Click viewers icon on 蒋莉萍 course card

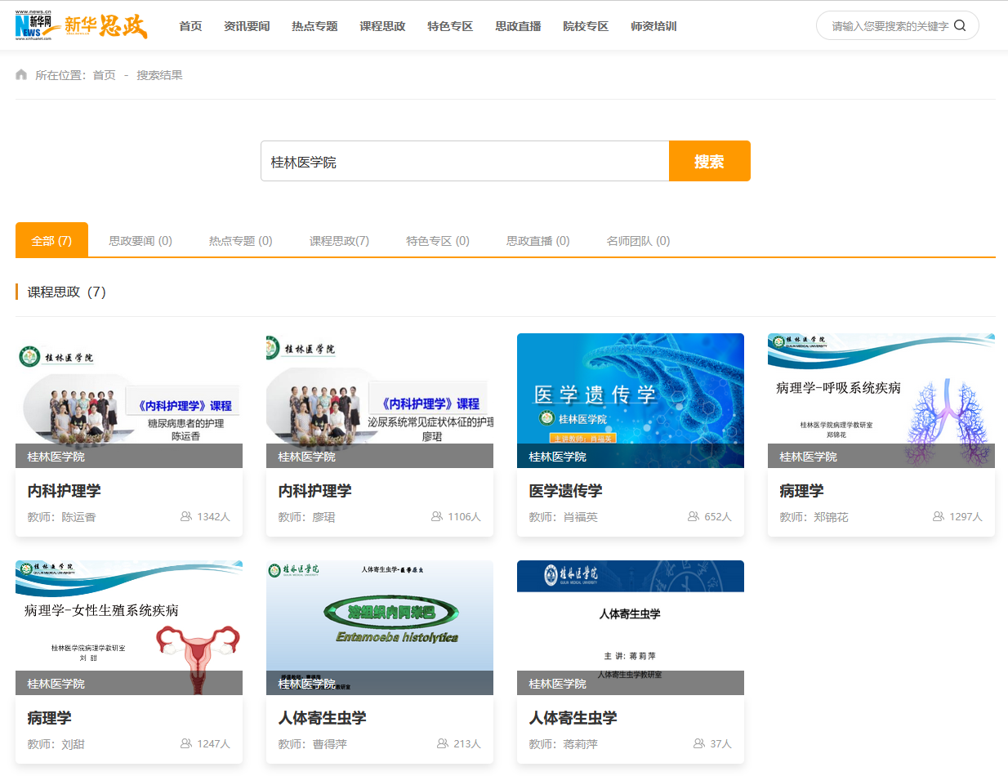tap(698, 743)
